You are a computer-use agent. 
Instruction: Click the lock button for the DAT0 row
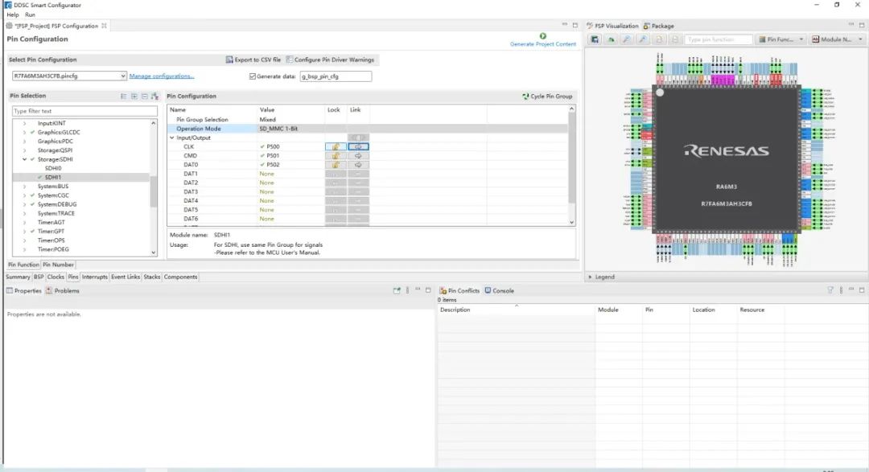click(336, 165)
